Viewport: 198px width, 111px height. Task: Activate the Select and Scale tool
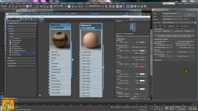tap(48, 6)
